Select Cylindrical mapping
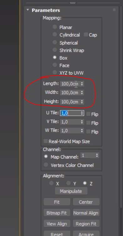The width and height of the screenshot is (123, 236). [x=54, y=34]
